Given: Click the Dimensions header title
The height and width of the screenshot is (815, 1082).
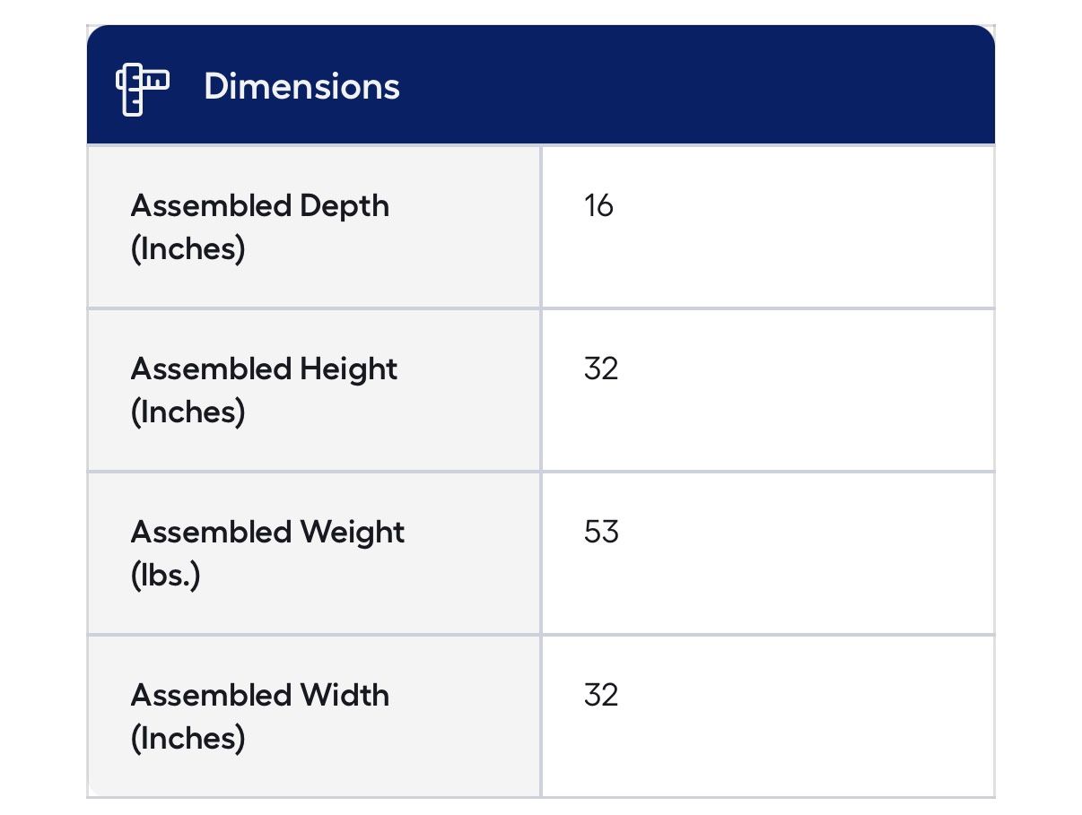Looking at the screenshot, I should point(301,87).
